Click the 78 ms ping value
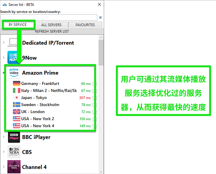This screenshot has width=216, height=174. click(x=86, y=105)
